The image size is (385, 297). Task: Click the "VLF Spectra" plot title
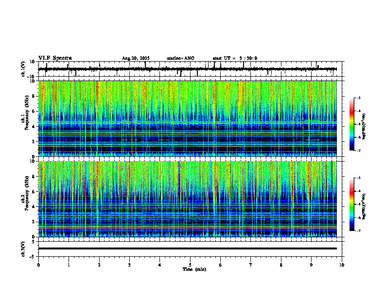click(55, 58)
